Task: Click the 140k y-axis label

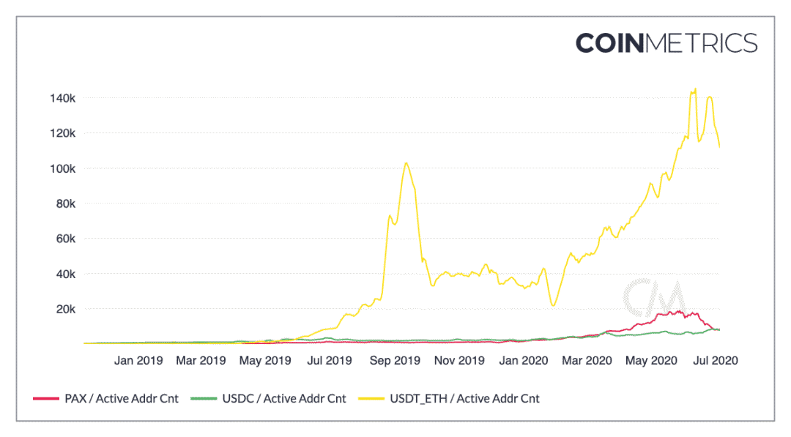Action: [x=62, y=98]
